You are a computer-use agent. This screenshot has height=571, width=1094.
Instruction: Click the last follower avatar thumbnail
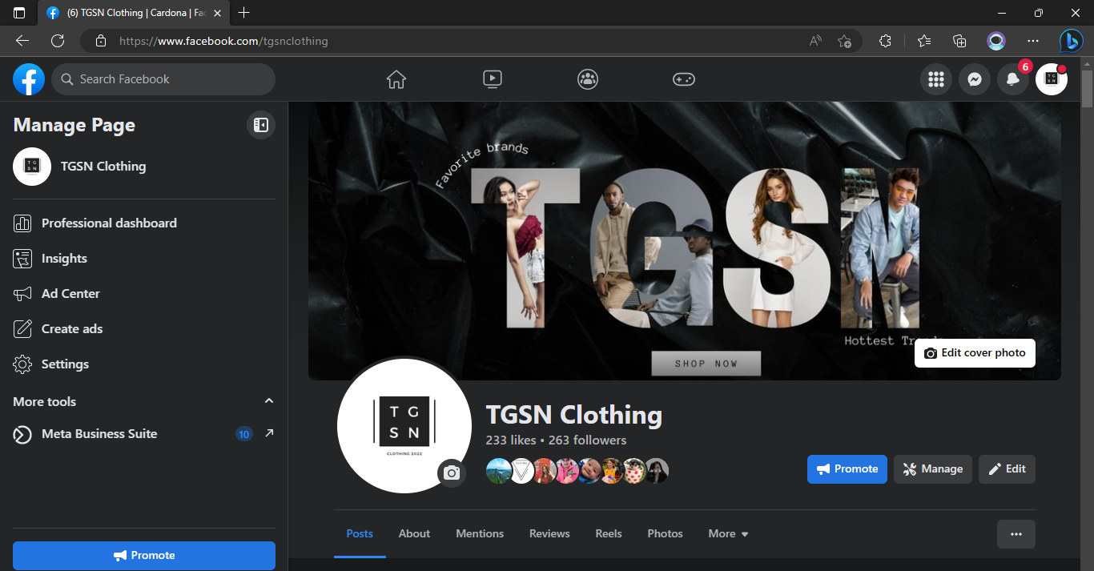pos(657,471)
